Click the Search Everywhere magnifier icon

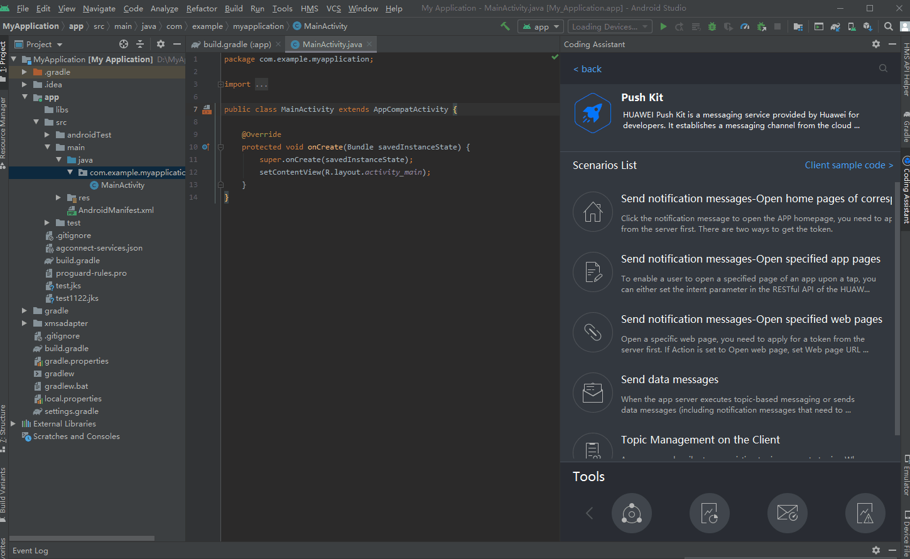coord(888,26)
